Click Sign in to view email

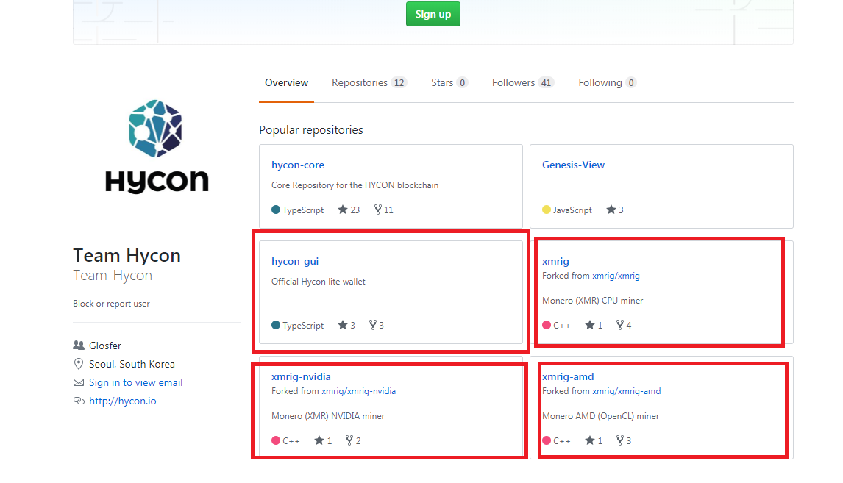(x=135, y=382)
